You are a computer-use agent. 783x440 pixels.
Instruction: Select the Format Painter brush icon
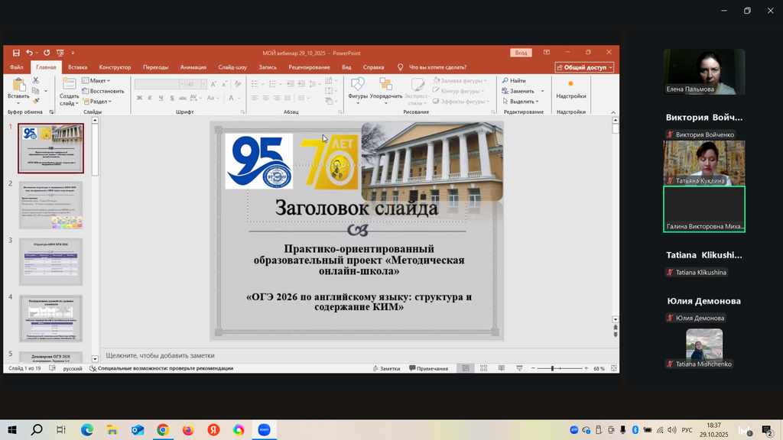click(36, 101)
